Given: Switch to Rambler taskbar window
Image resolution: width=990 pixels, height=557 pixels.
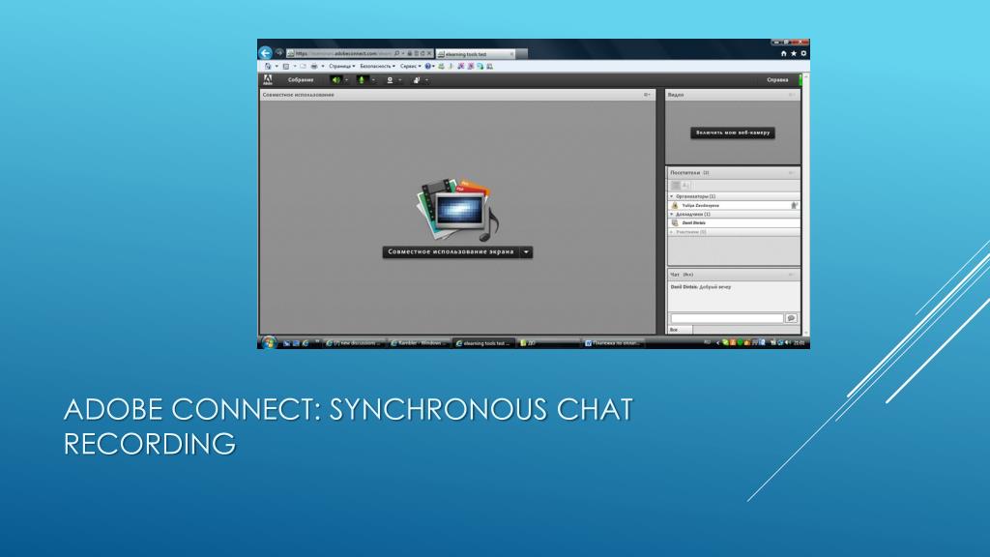Looking at the screenshot, I should (419, 343).
